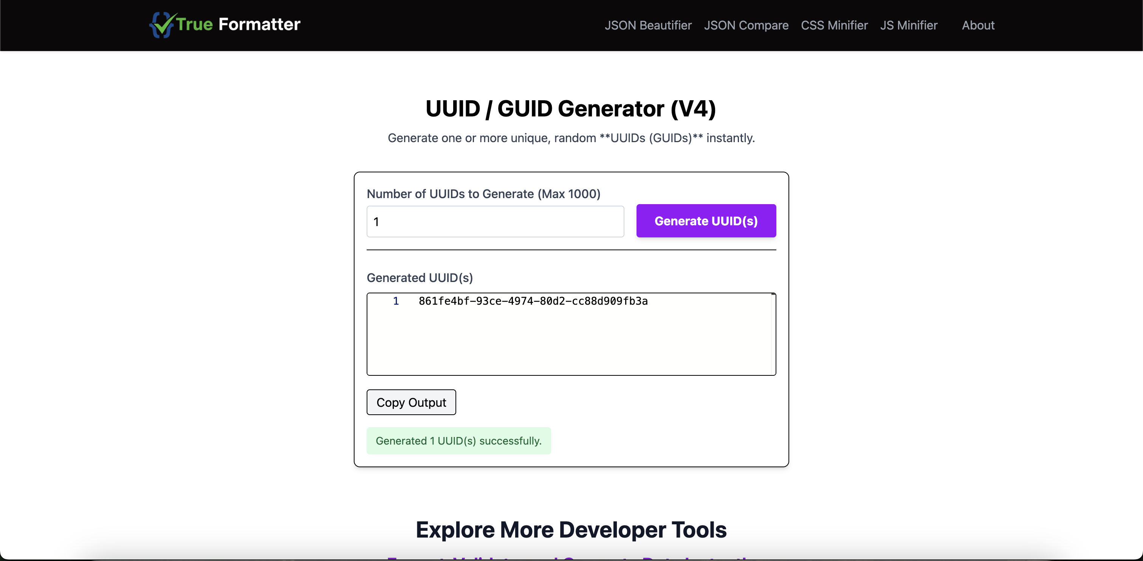
Task: Click line number 1 in output gutter
Action: pyautogui.click(x=395, y=301)
